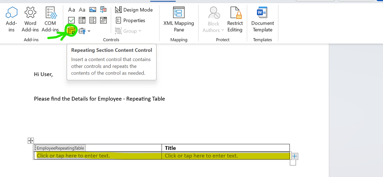Expand Legacy Tools dropdown
This screenshot has width=383, height=177.
coord(84,31)
